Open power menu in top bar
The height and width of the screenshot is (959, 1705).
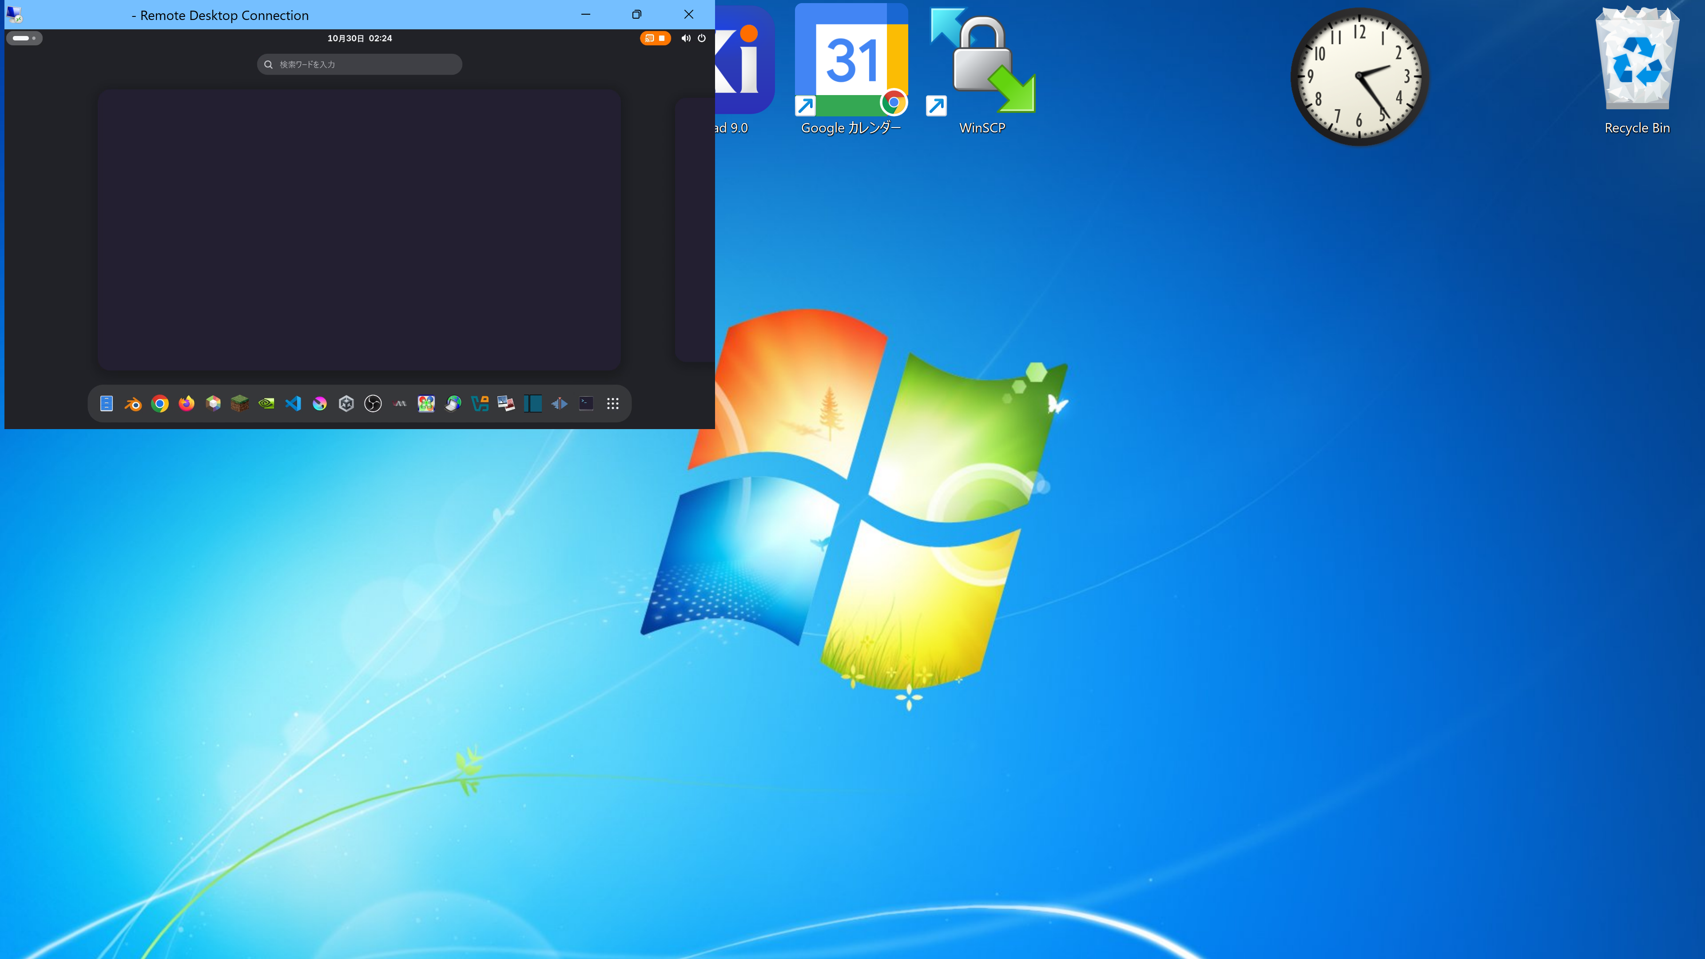coord(702,38)
